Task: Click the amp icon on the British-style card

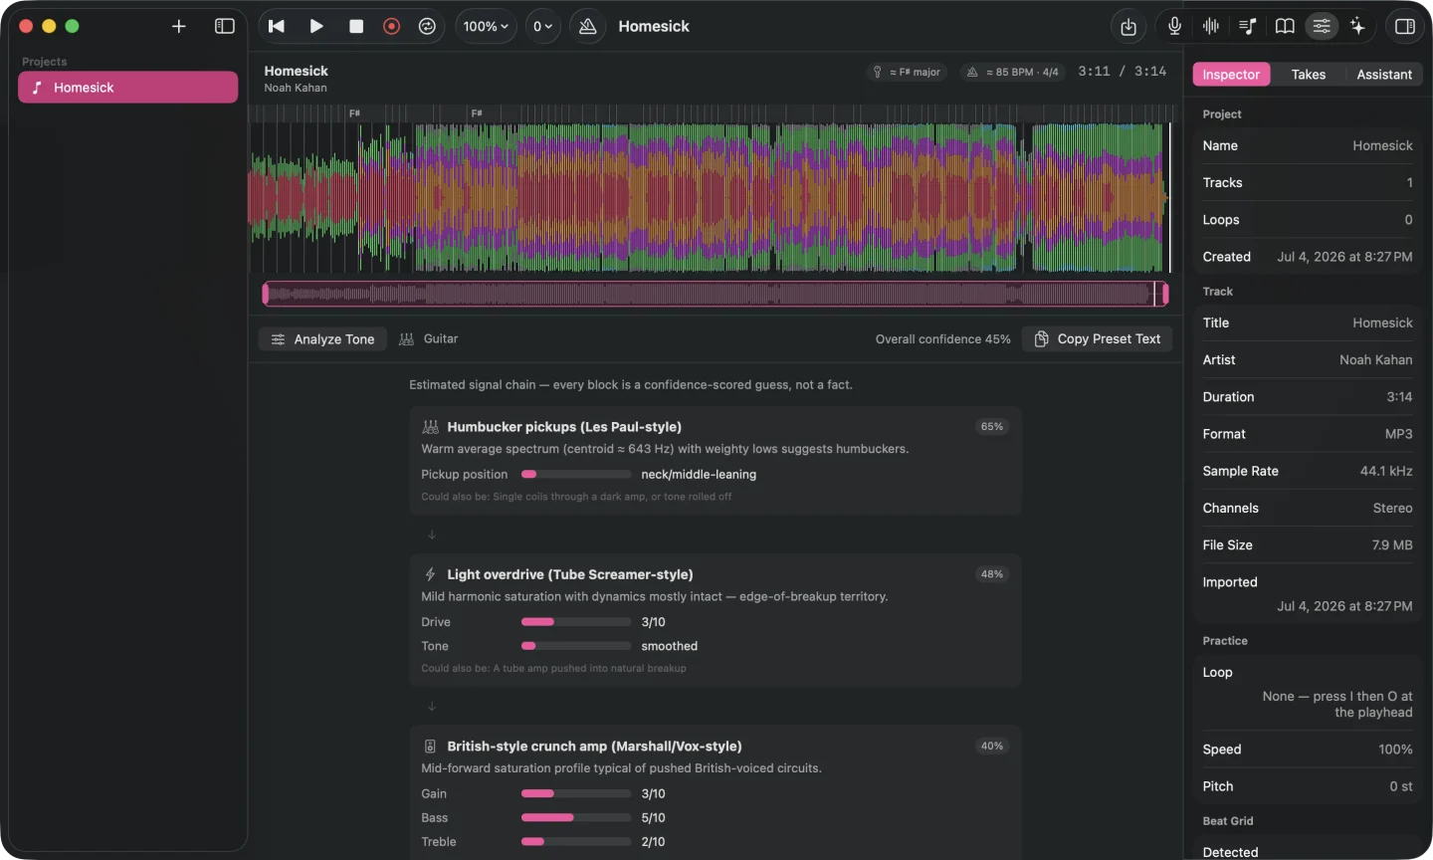Action: pyautogui.click(x=430, y=747)
